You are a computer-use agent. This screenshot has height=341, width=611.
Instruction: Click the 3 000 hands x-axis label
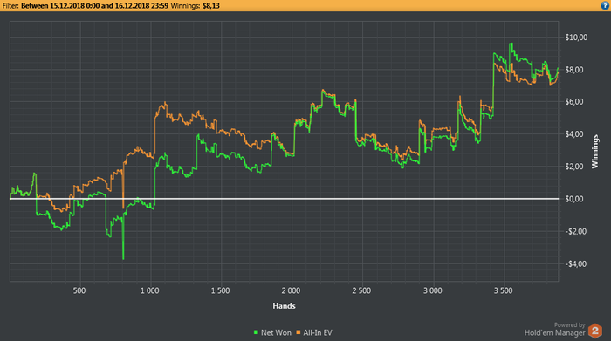(x=433, y=290)
